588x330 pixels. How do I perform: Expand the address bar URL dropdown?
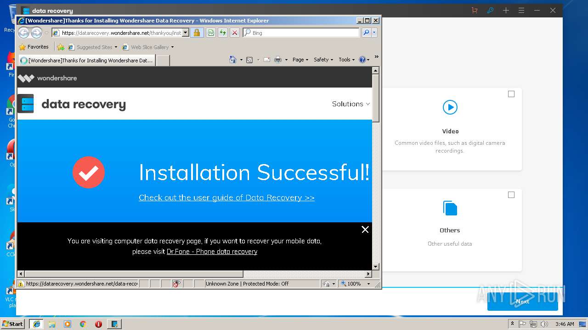coord(186,33)
